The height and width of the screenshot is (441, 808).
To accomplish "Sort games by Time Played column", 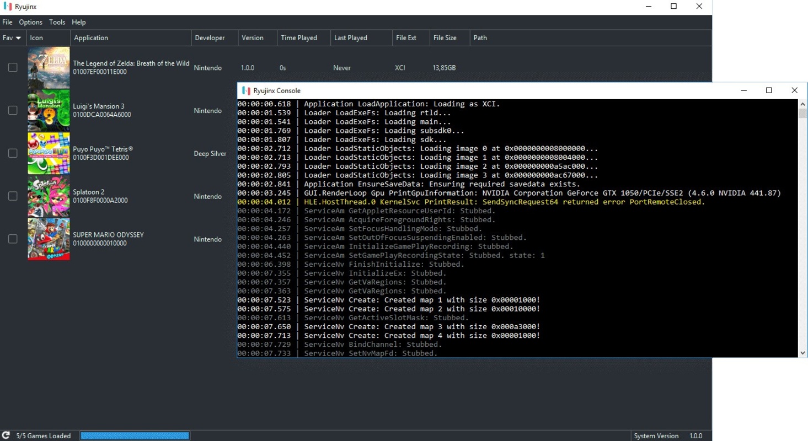I will (303, 38).
